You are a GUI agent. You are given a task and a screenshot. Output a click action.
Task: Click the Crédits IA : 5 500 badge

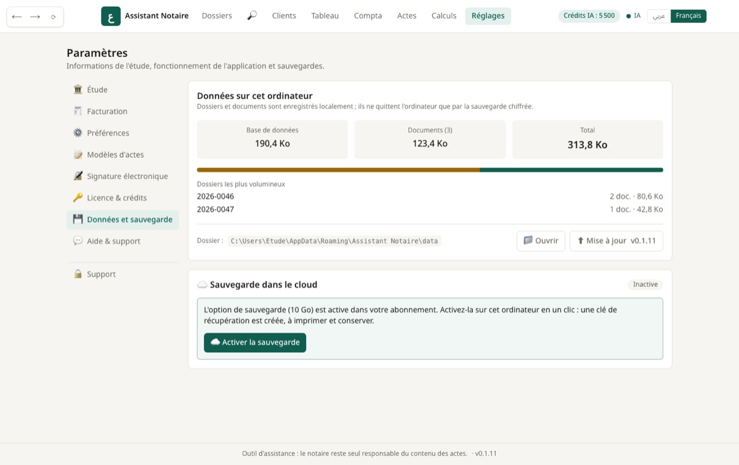coord(589,16)
